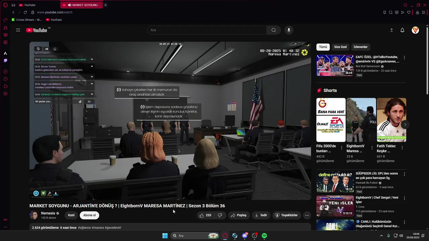429x241 pixels.
Task: Select the Tümü filter chip
Action: 323,47
